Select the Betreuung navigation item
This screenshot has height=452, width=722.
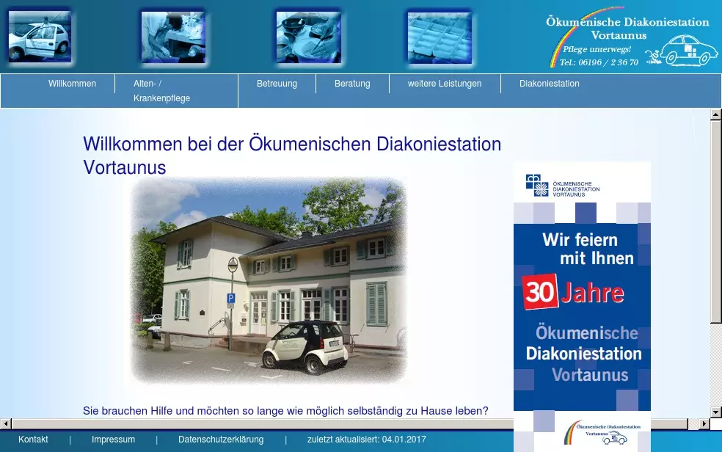(277, 84)
